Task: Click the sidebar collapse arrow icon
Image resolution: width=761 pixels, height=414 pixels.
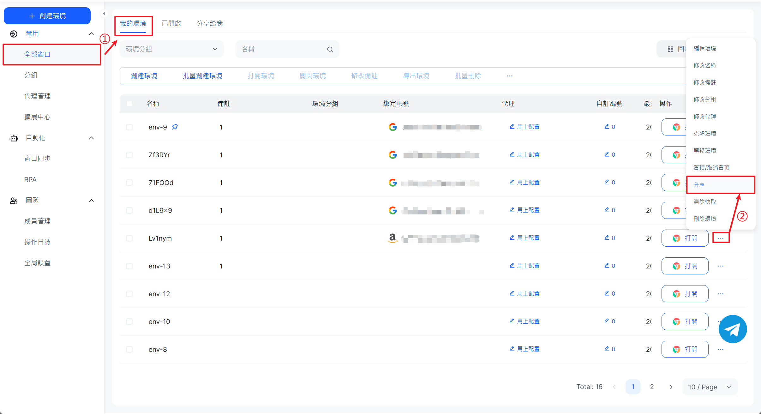Action: (x=104, y=14)
